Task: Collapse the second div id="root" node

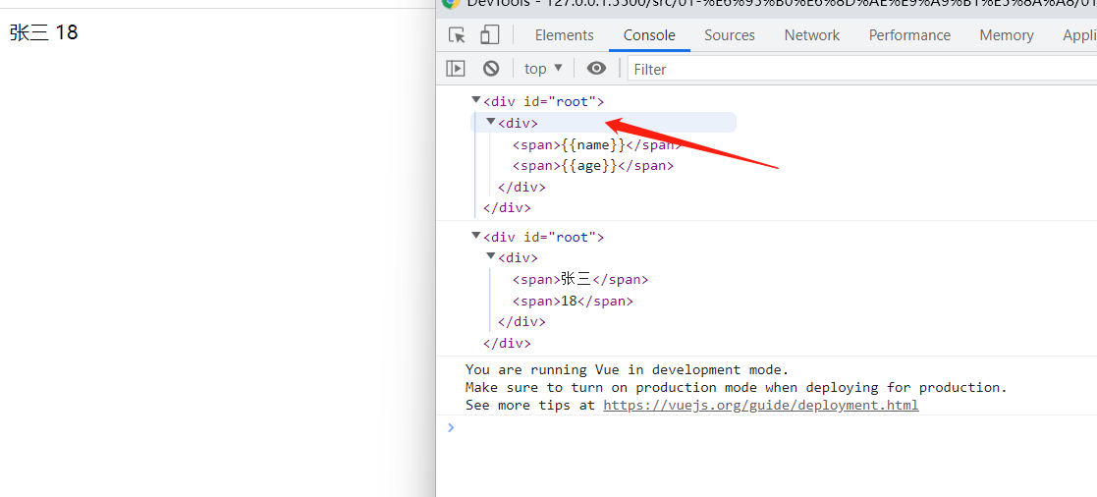Action: tap(476, 236)
